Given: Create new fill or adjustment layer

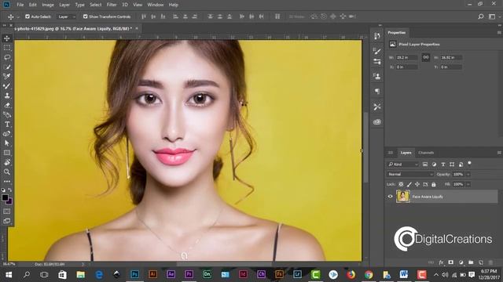Looking at the screenshot, I should (461, 262).
